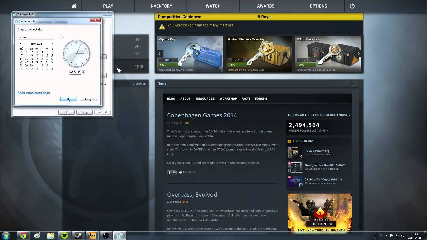Open the FACTS tab in news
This screenshot has height=240, width=427.
point(246,99)
